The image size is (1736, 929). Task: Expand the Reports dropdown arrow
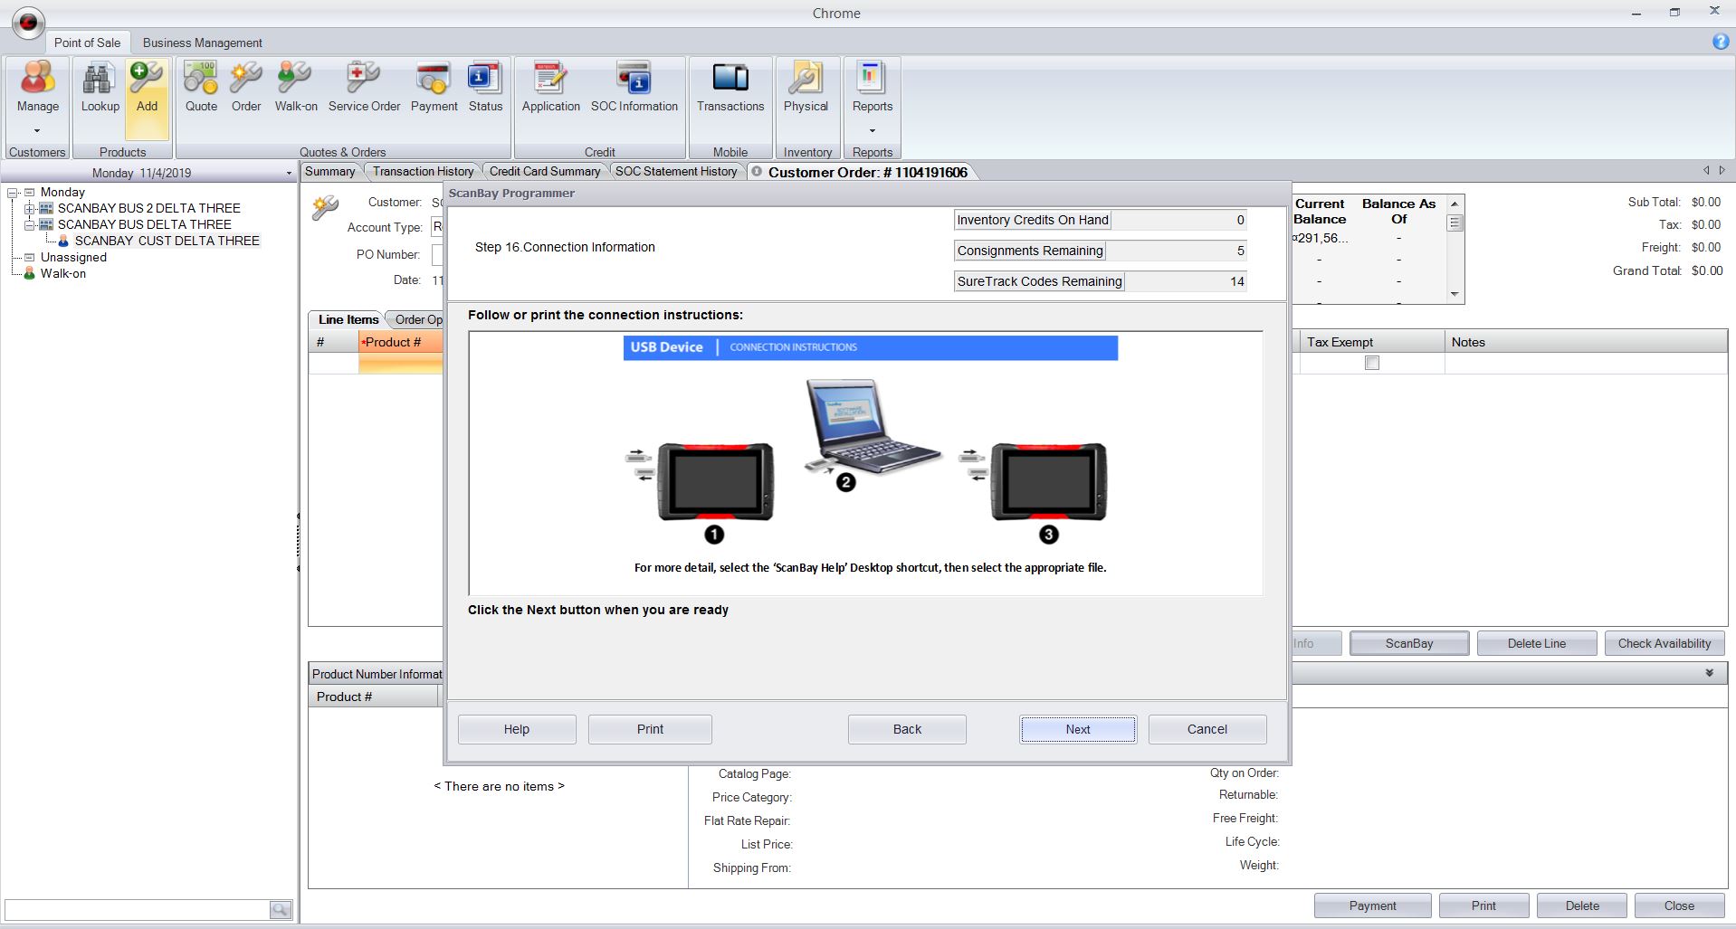[873, 130]
